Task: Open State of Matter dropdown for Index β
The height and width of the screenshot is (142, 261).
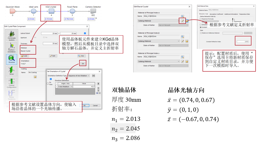Action: 173,45
